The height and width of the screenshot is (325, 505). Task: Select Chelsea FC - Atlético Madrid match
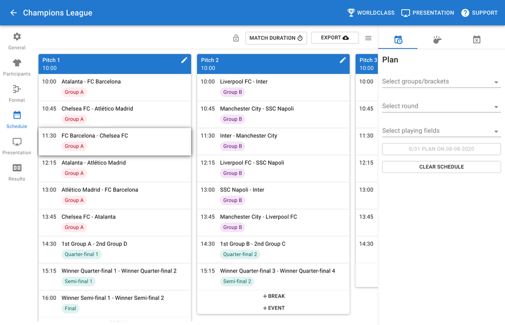[x=115, y=114]
